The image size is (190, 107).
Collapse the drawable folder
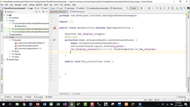(x=10, y=40)
